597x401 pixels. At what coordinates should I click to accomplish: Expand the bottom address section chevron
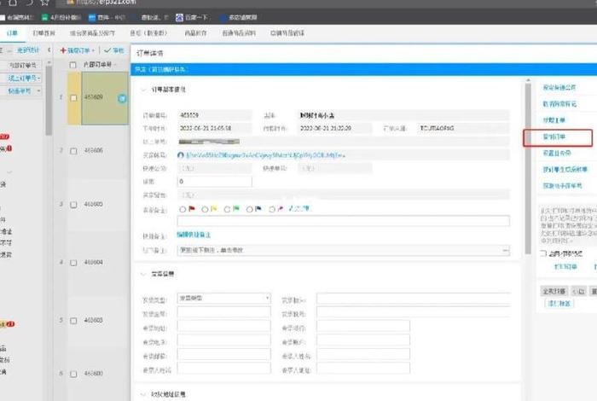point(143,394)
